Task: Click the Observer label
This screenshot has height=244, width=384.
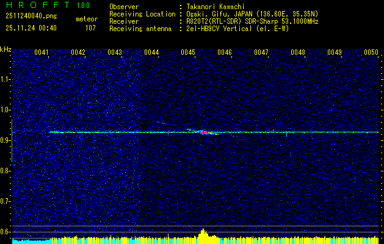Action: (x=124, y=7)
